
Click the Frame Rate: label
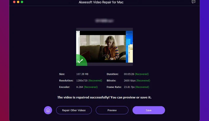click(x=114, y=87)
